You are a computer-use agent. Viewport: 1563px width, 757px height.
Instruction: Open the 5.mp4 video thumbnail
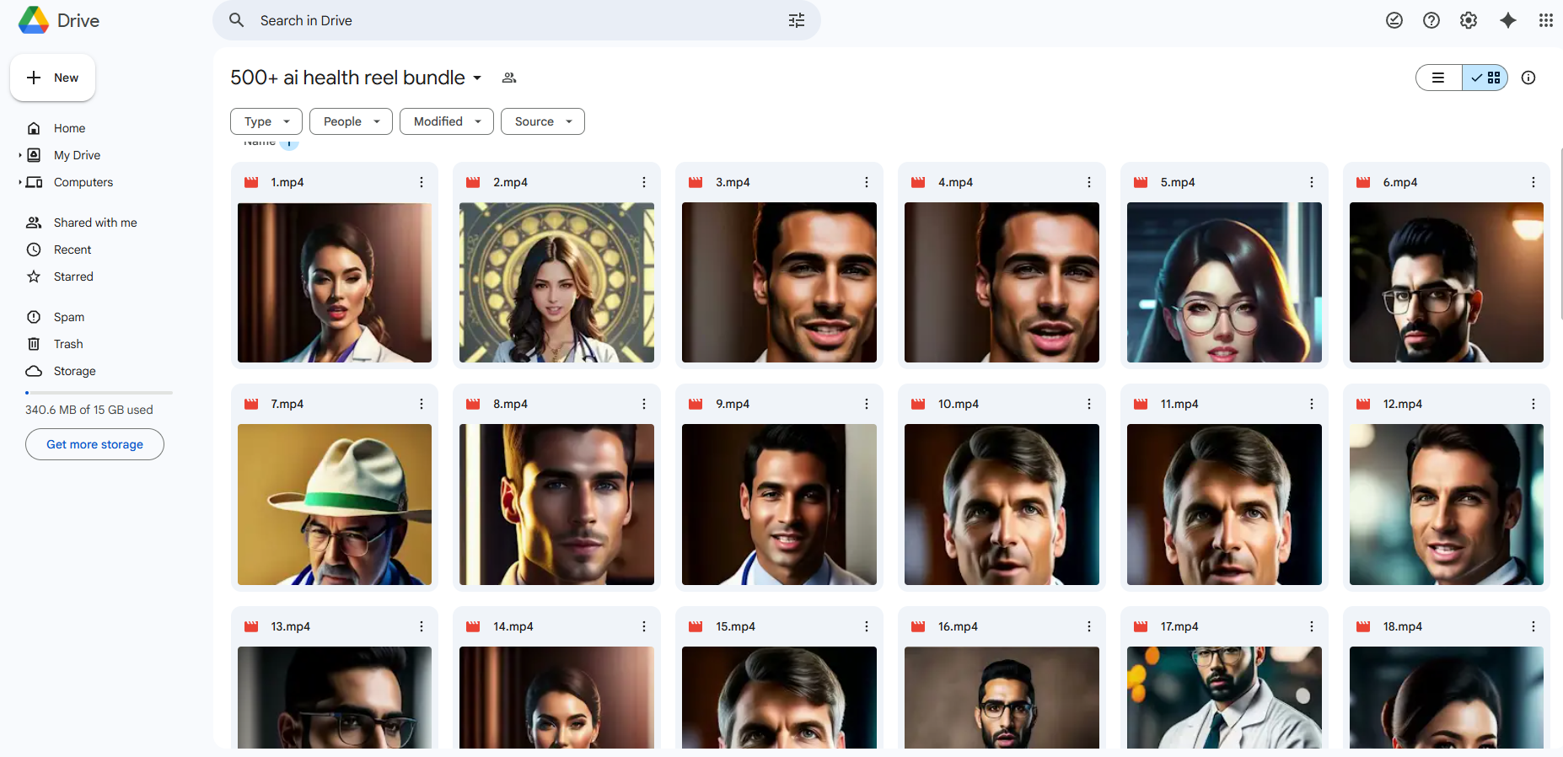tap(1224, 282)
